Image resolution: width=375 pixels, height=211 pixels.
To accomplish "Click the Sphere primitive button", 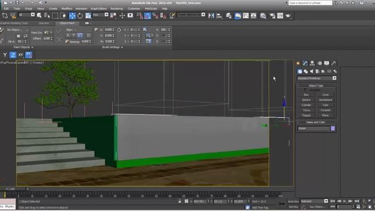I will point(306,100).
